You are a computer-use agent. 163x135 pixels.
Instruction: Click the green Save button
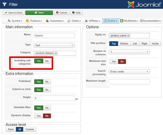pos(39,13)
